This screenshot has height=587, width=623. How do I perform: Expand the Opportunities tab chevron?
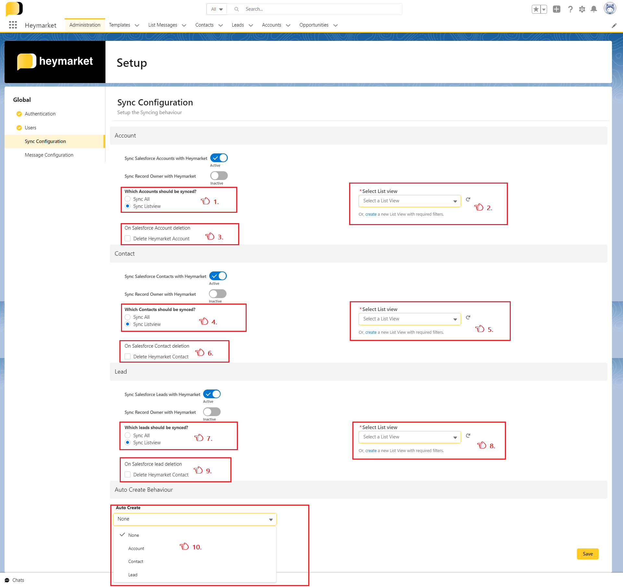click(336, 25)
